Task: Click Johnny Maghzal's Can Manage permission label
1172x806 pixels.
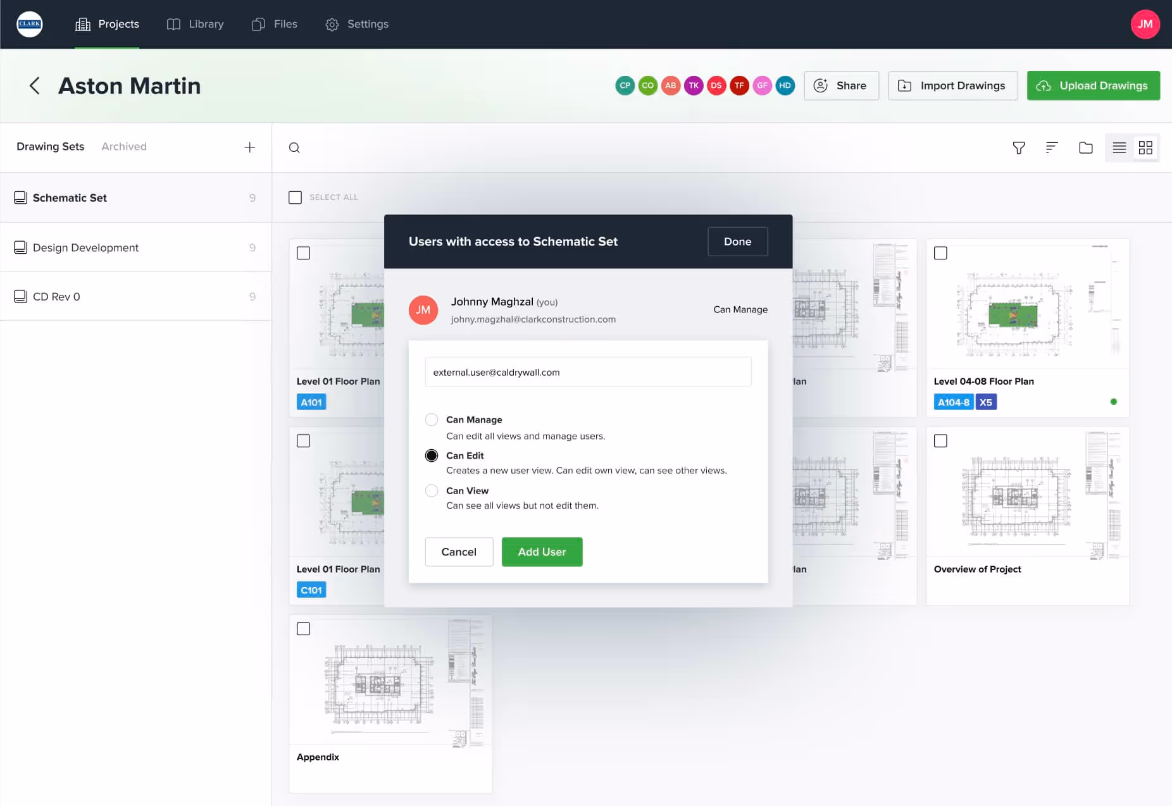Action: [740, 309]
